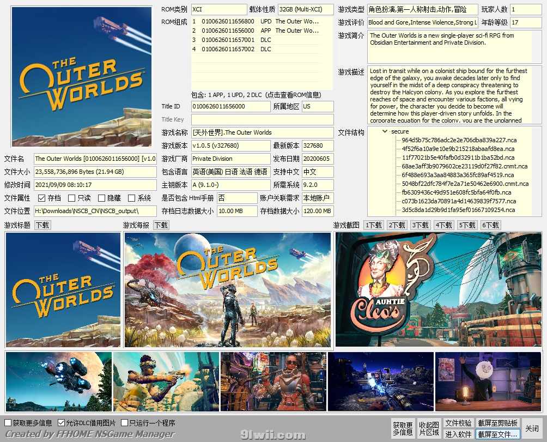Click the 3下载 screenshot button

(421, 226)
